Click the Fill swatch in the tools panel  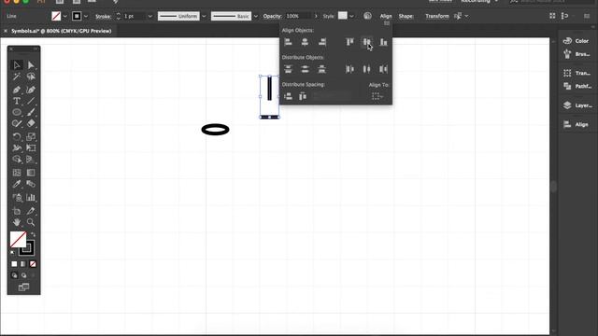coord(18,239)
